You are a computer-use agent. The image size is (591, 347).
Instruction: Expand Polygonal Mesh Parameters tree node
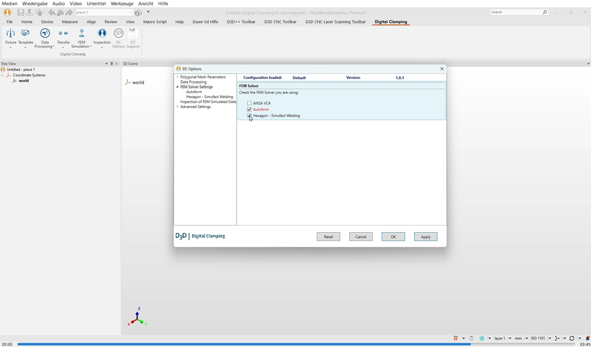[x=178, y=77]
